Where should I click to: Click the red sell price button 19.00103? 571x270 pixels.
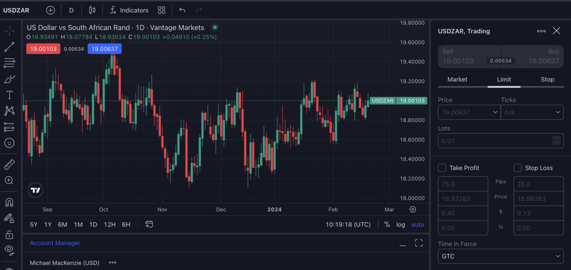point(43,49)
